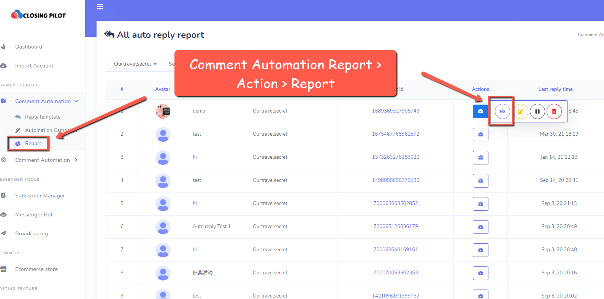Open Reply template in sidebar
The width and height of the screenshot is (604, 299).
coord(43,117)
